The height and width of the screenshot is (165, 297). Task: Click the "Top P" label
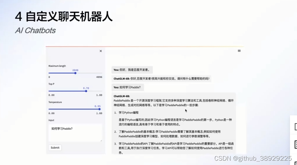coord(51,84)
